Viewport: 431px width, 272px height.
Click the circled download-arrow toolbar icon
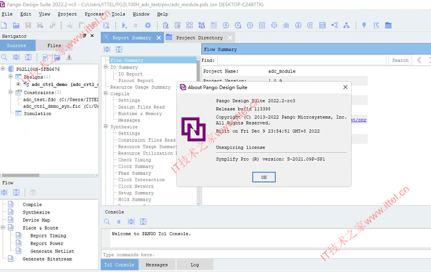coord(298,26)
